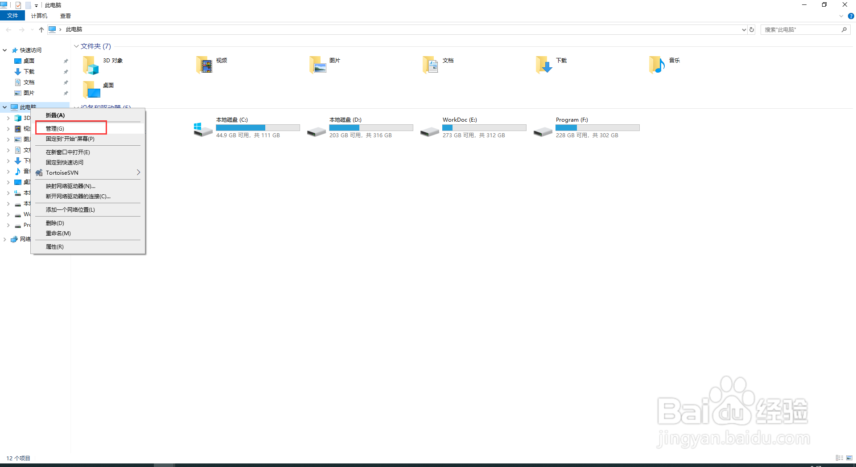Open the 查看 ribbon tab
856x467 pixels.
point(66,16)
